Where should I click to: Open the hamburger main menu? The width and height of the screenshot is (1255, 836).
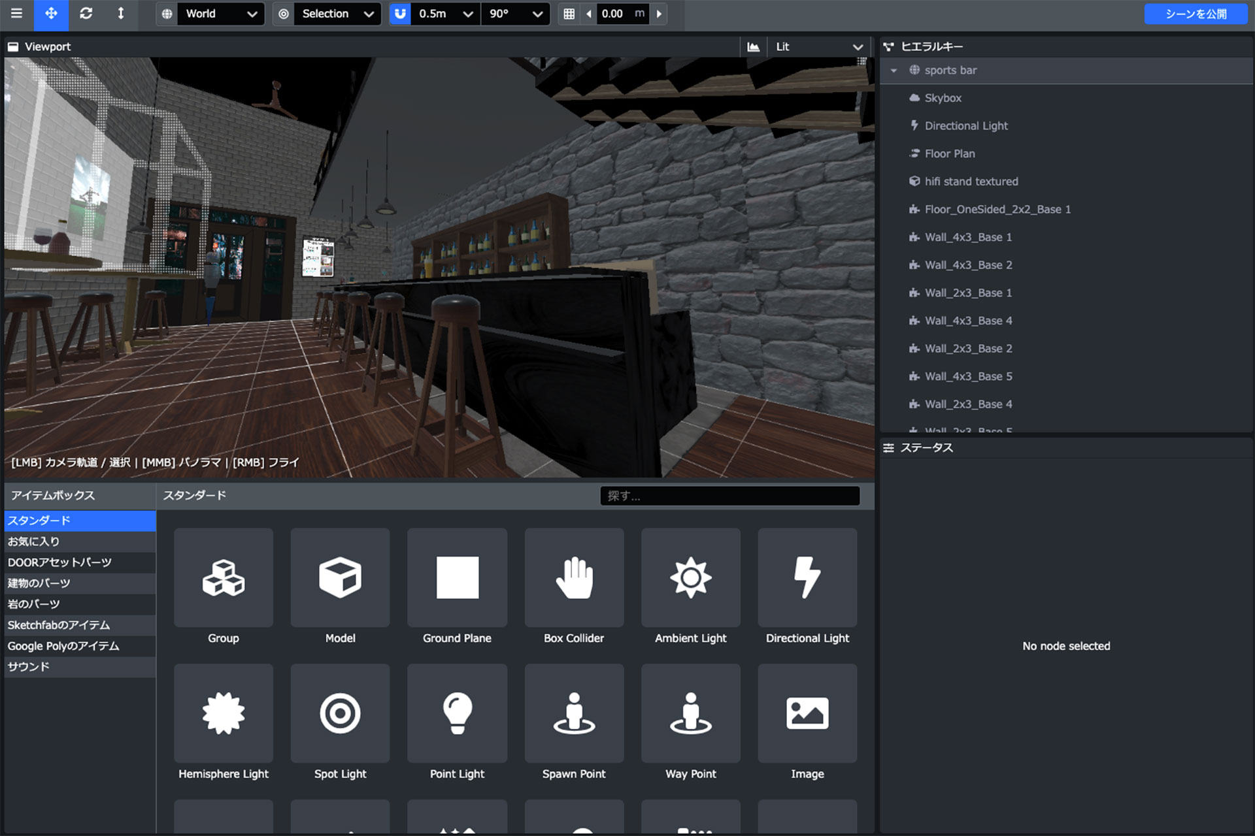click(x=16, y=14)
